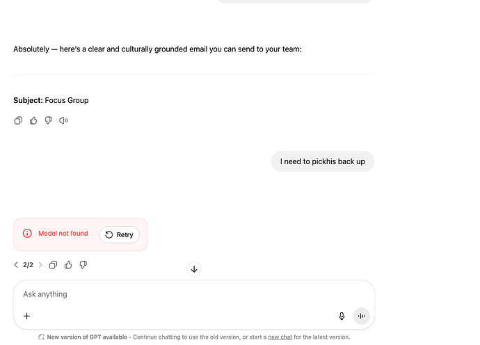Start dictation with the microphone icon

click(x=342, y=316)
